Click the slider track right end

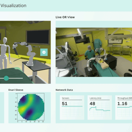(x=22, y=78)
